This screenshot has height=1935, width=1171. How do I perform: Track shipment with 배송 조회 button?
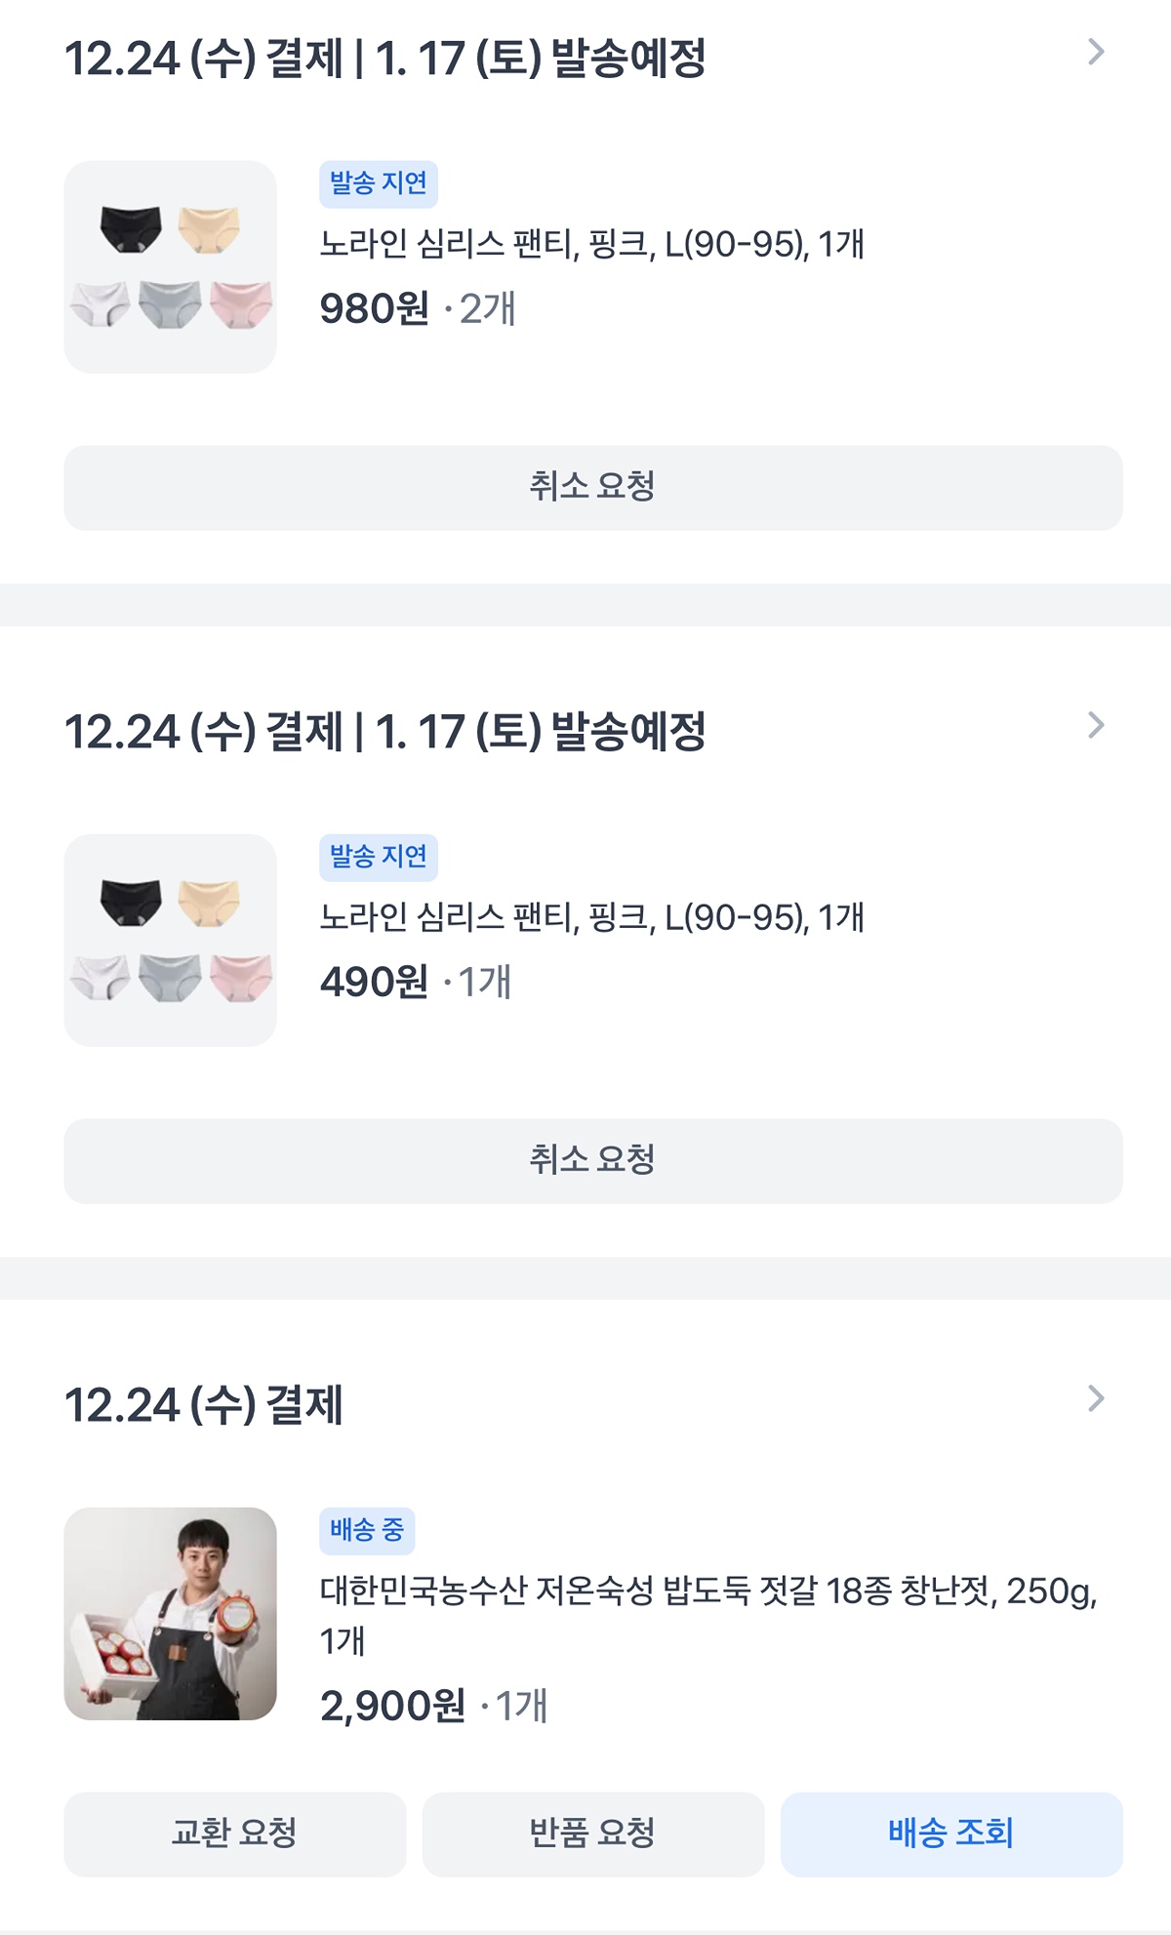951,1834
